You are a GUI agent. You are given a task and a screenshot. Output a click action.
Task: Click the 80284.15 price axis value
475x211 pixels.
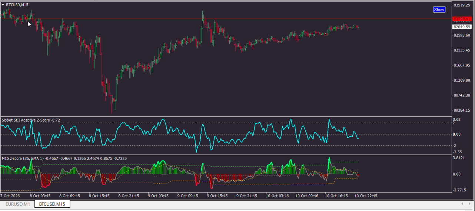pos(462,110)
